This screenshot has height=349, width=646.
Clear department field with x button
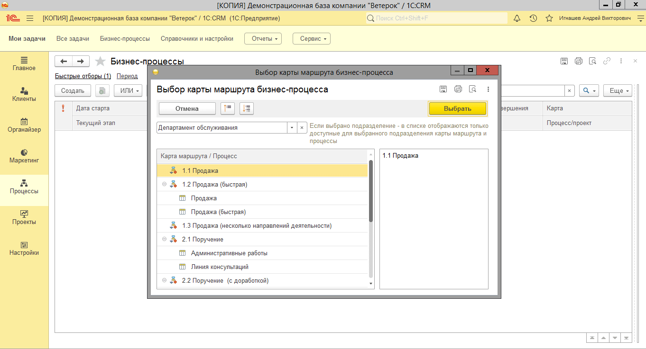pos(302,127)
